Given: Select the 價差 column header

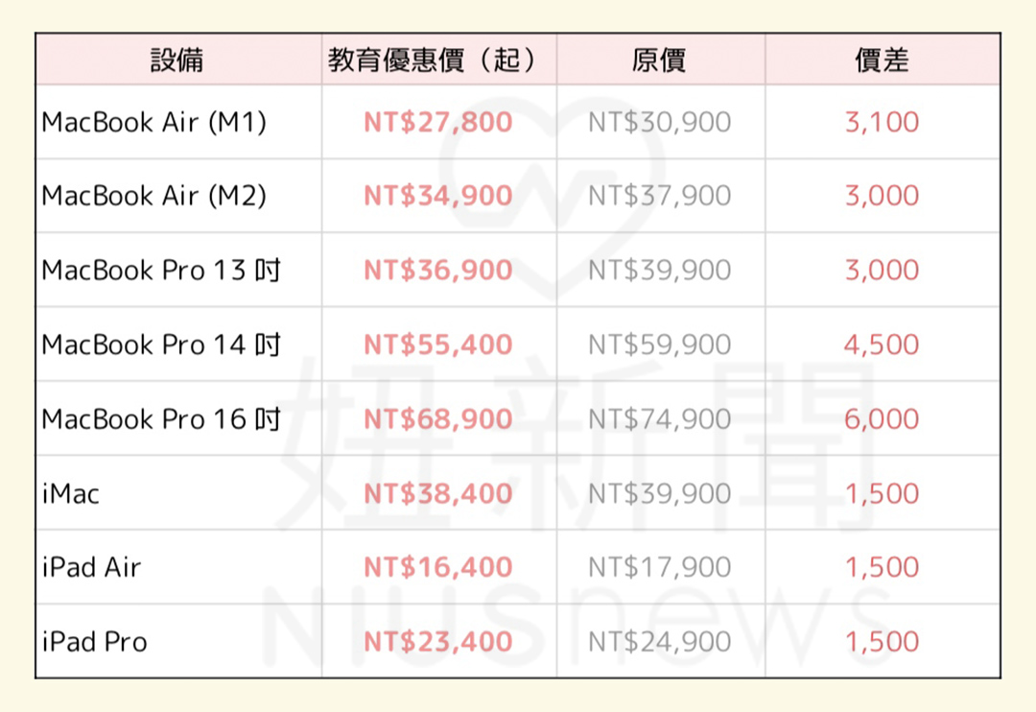Looking at the screenshot, I should tap(882, 59).
